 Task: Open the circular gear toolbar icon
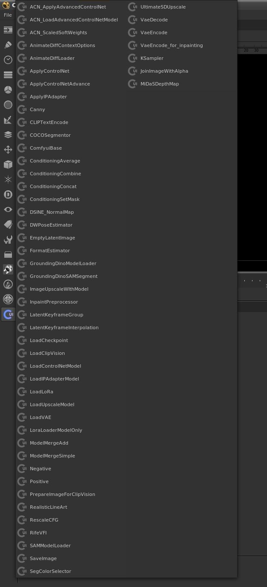pyautogui.click(x=8, y=299)
